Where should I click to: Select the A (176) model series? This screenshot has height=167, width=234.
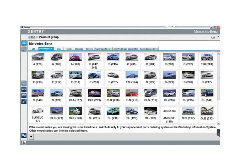point(38,61)
